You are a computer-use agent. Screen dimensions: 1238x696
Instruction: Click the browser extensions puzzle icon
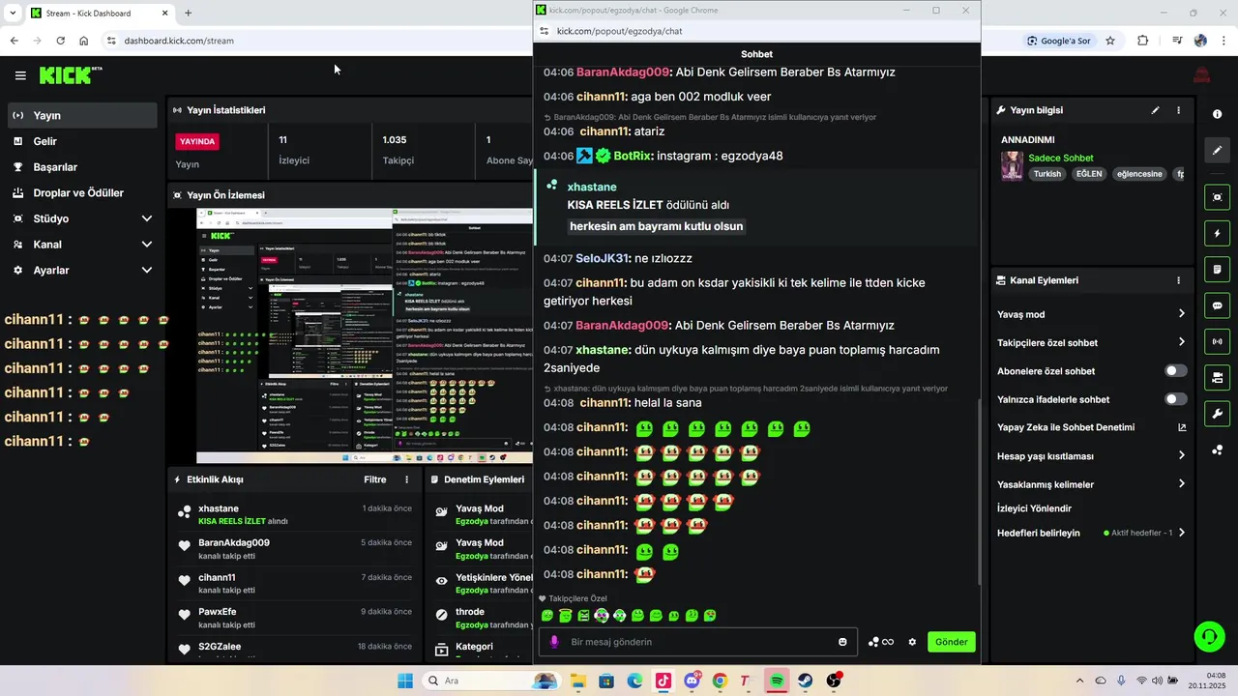coord(1143,41)
